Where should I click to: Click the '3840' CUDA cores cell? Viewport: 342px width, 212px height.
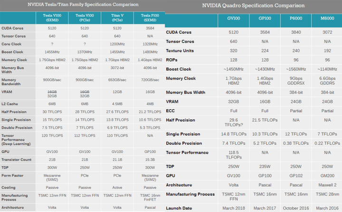point(296,32)
